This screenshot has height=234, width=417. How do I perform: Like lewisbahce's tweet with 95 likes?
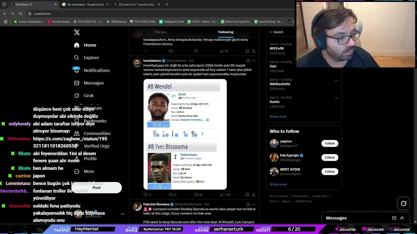(196, 195)
